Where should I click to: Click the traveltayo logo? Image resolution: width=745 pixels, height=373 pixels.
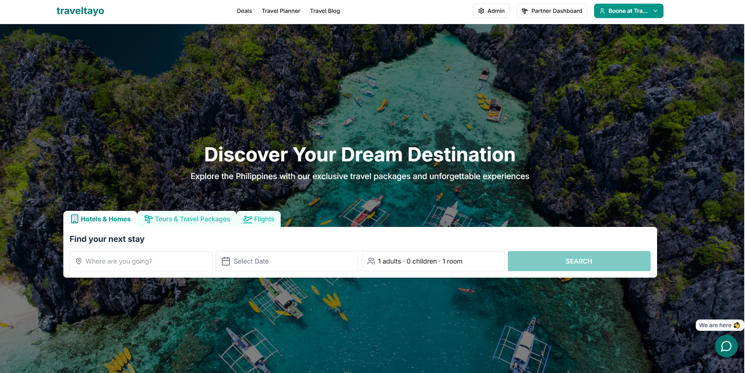coord(80,11)
